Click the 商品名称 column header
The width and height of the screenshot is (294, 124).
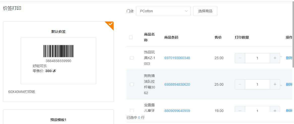(149, 37)
